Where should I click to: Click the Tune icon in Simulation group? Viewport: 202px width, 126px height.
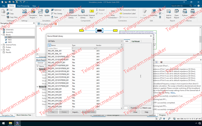click(x=52, y=17)
